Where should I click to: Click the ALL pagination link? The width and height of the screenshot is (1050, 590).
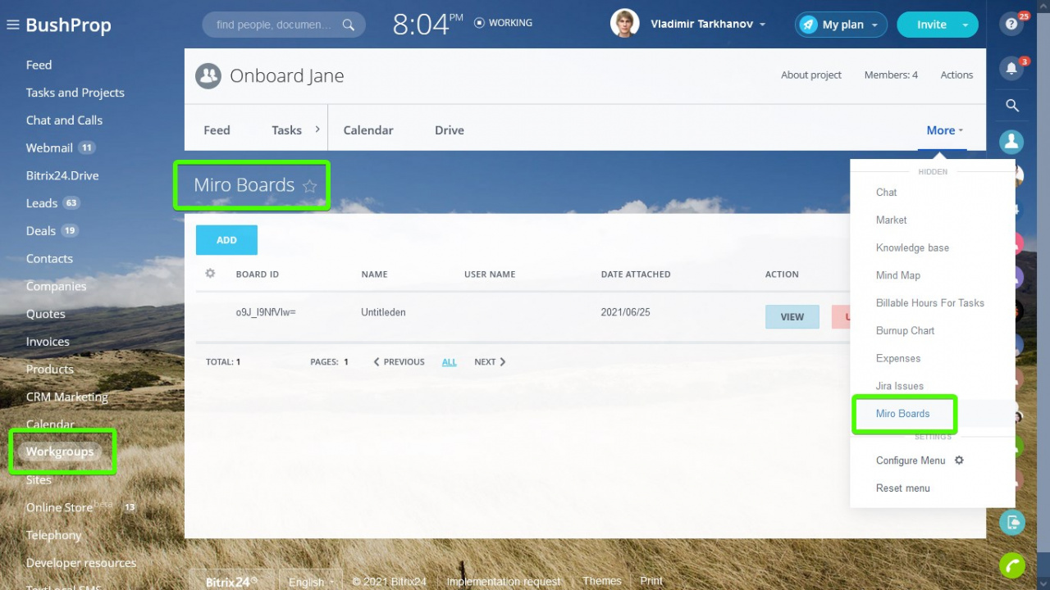[450, 361]
